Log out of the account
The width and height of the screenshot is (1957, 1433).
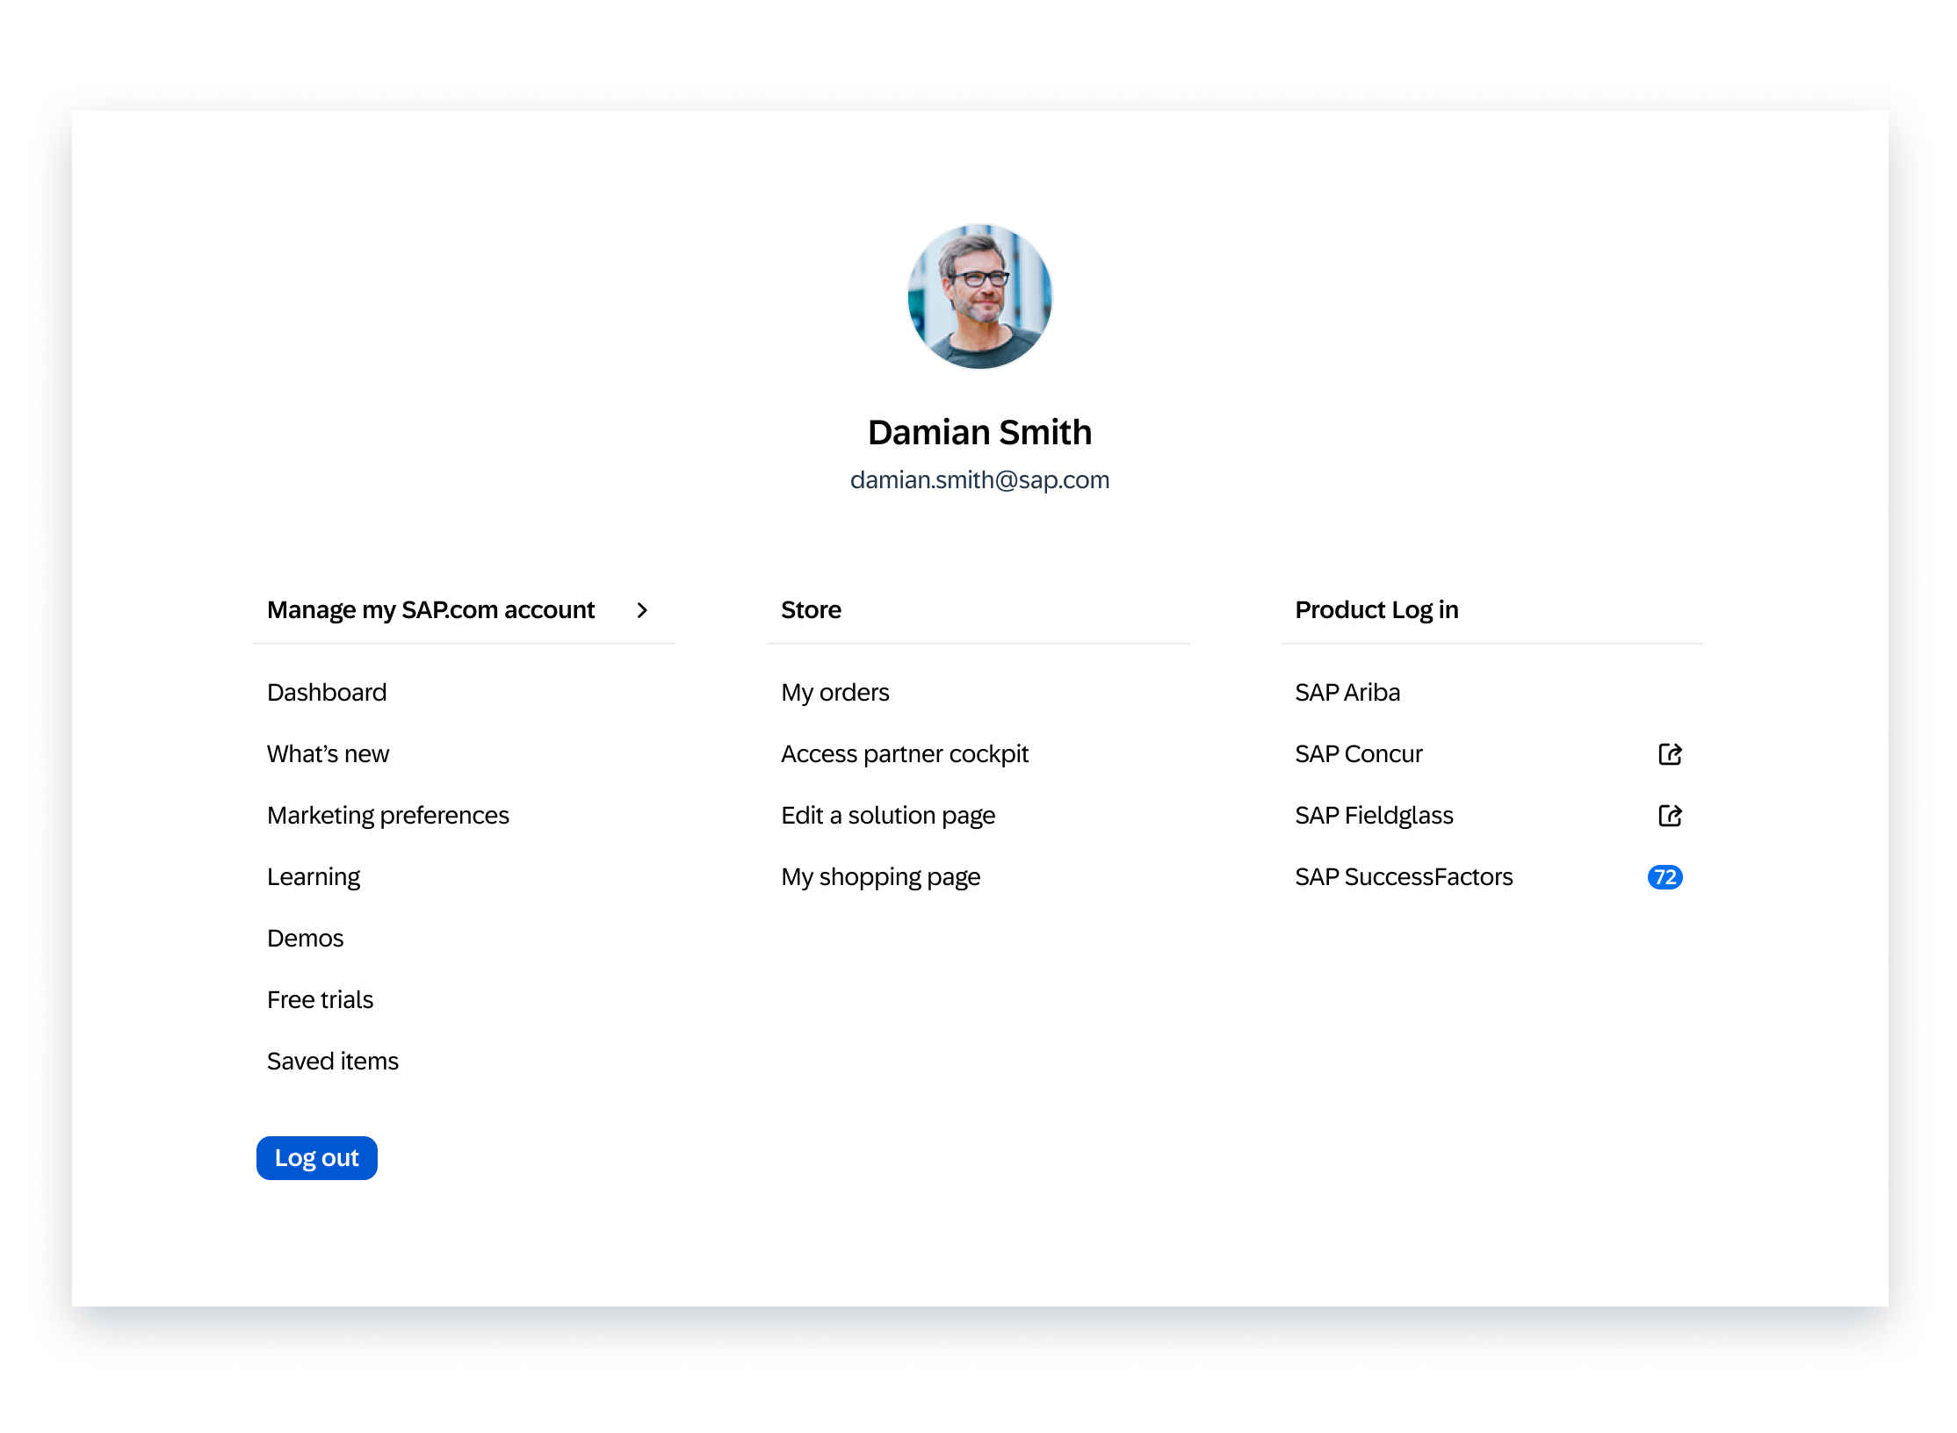tap(317, 1158)
